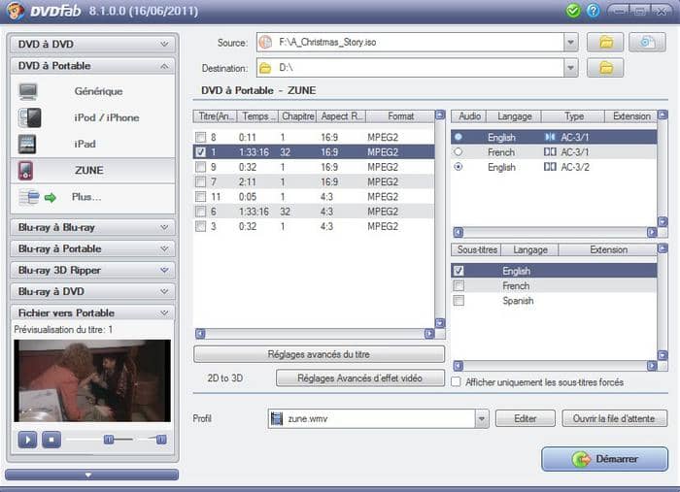Check the title 9 checkbox
Image resolution: width=680 pixels, height=492 pixels.
(x=200, y=167)
